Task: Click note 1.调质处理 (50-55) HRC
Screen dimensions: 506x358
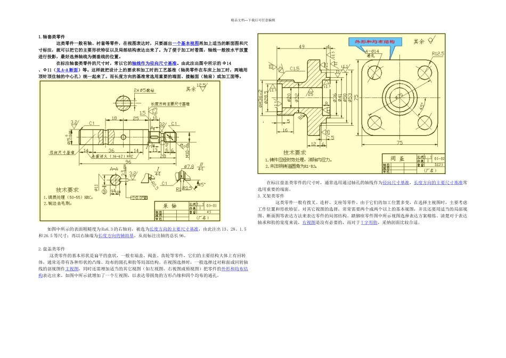Action: (68, 197)
